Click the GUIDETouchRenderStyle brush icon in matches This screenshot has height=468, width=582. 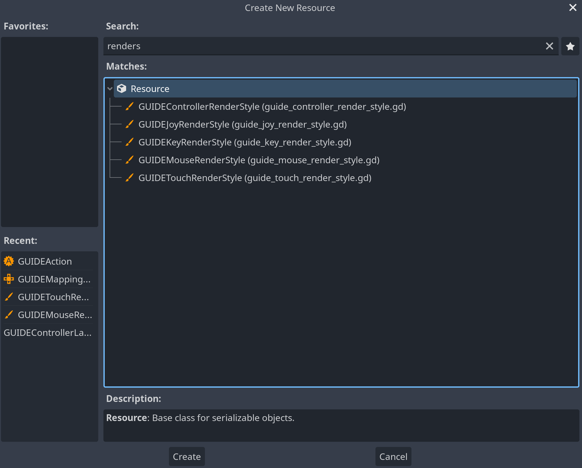tap(129, 178)
